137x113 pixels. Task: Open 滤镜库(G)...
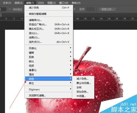point(49,20)
